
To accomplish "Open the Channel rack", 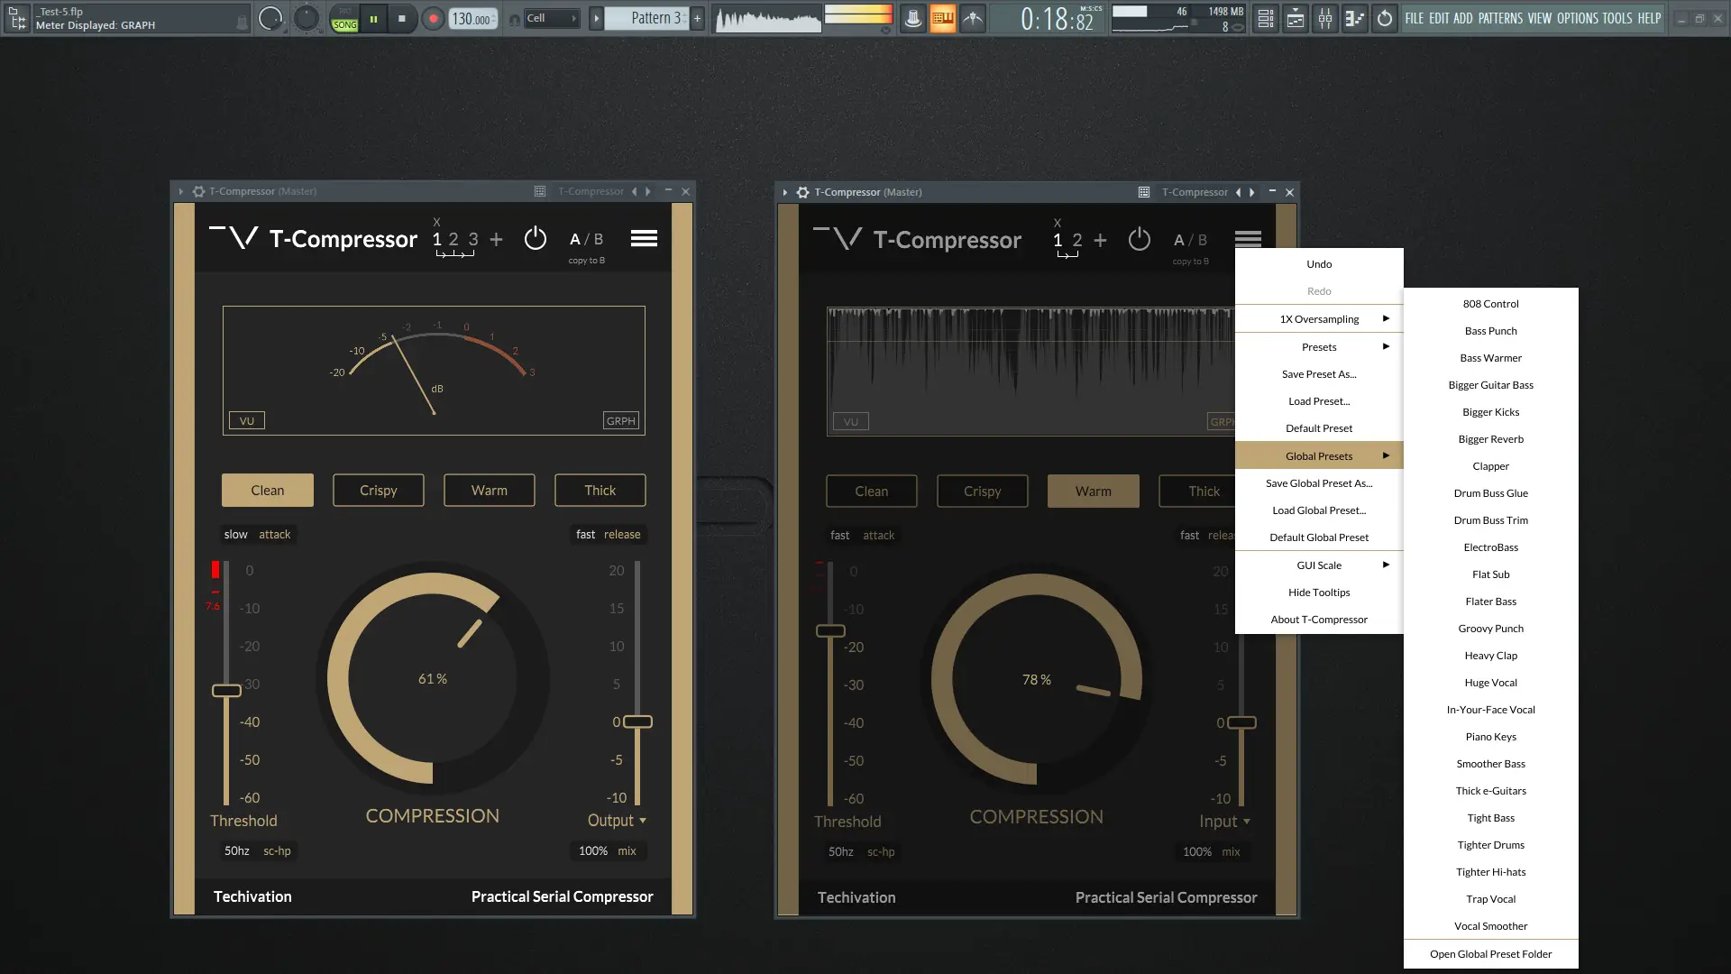I will [x=1265, y=18].
